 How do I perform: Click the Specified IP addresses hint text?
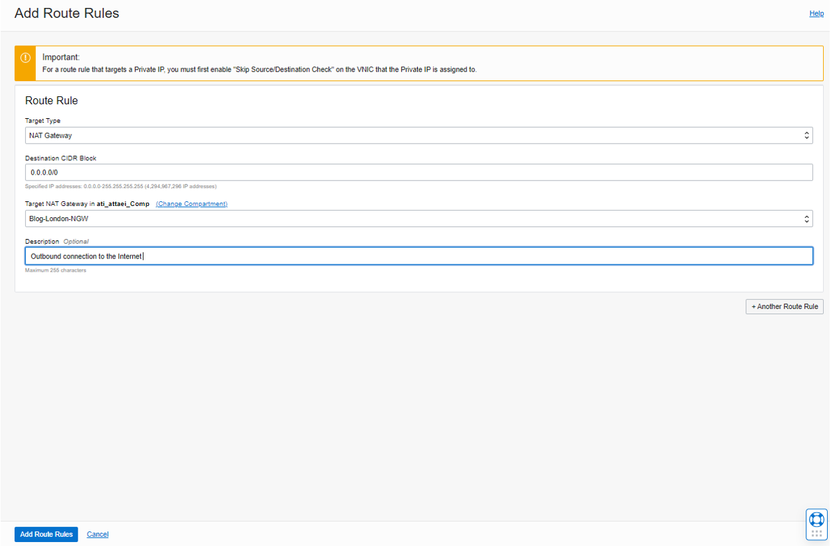pyautogui.click(x=120, y=186)
